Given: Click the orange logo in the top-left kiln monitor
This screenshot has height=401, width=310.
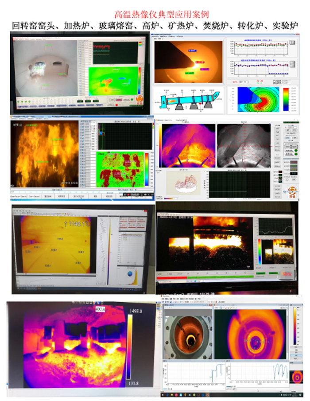Looking at the screenshot, I should [140, 99].
